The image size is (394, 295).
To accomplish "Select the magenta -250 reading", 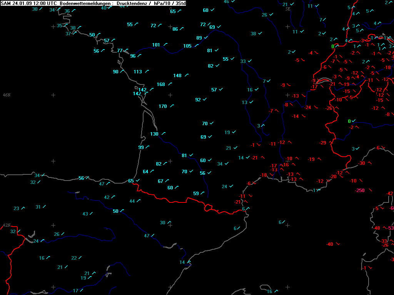I will click(360, 191).
